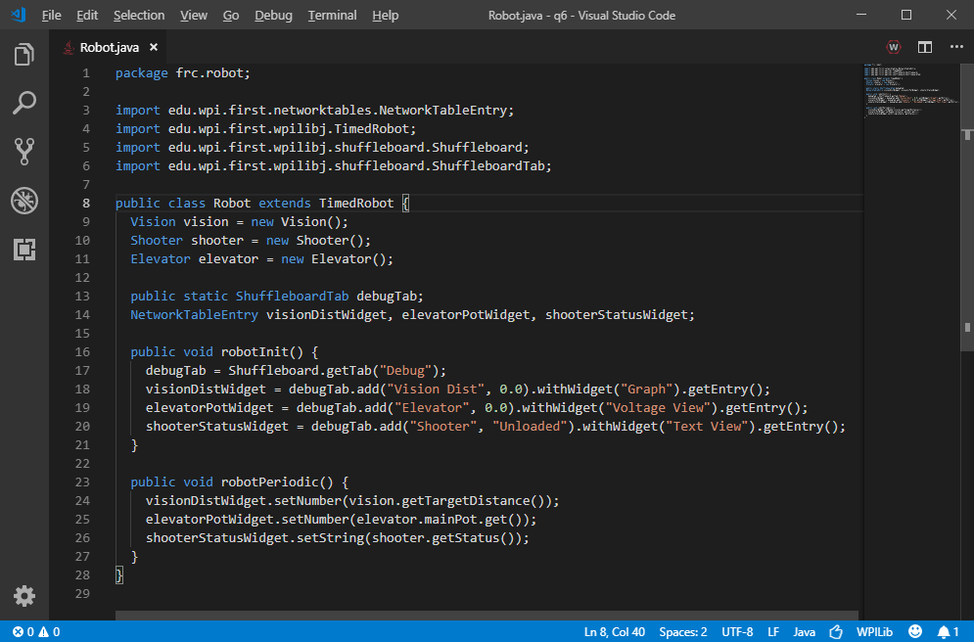Open the File menu
This screenshot has height=642, width=974.
[51, 15]
